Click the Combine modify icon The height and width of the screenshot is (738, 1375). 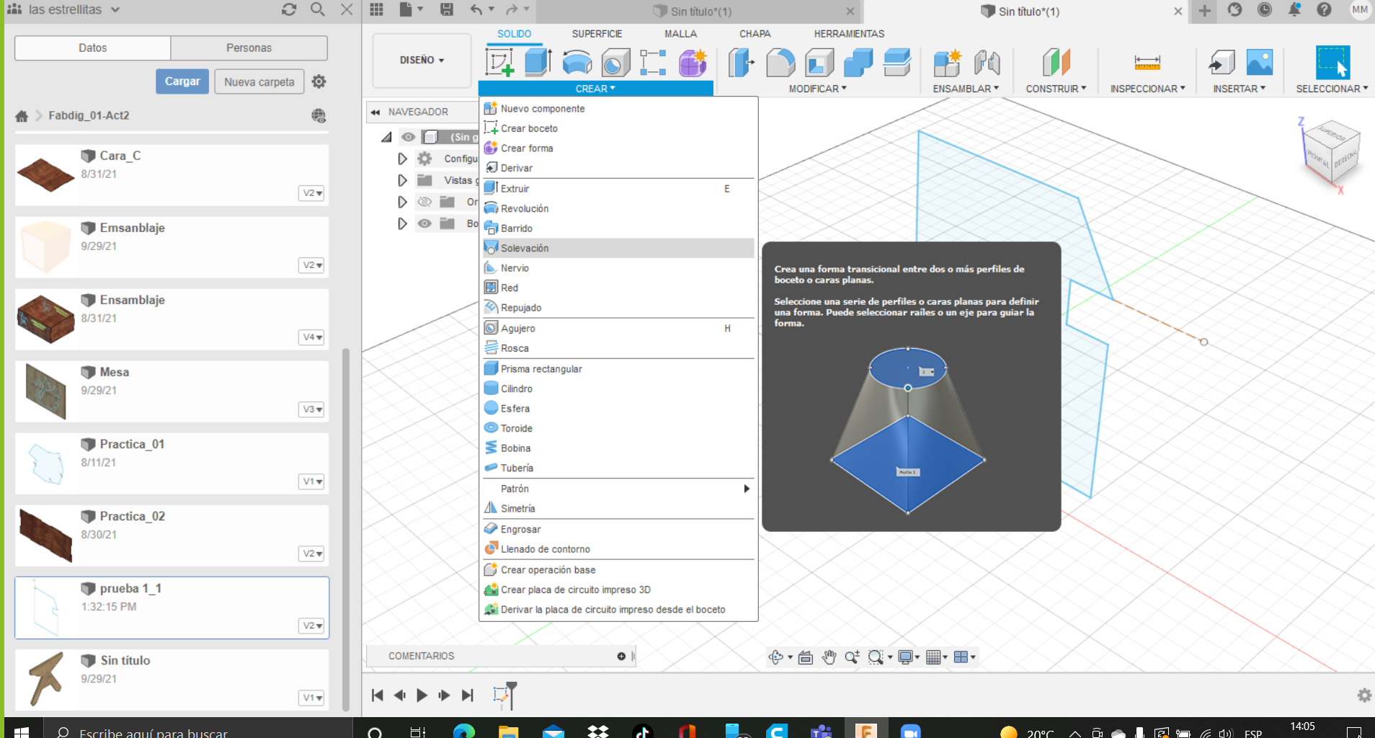click(858, 63)
